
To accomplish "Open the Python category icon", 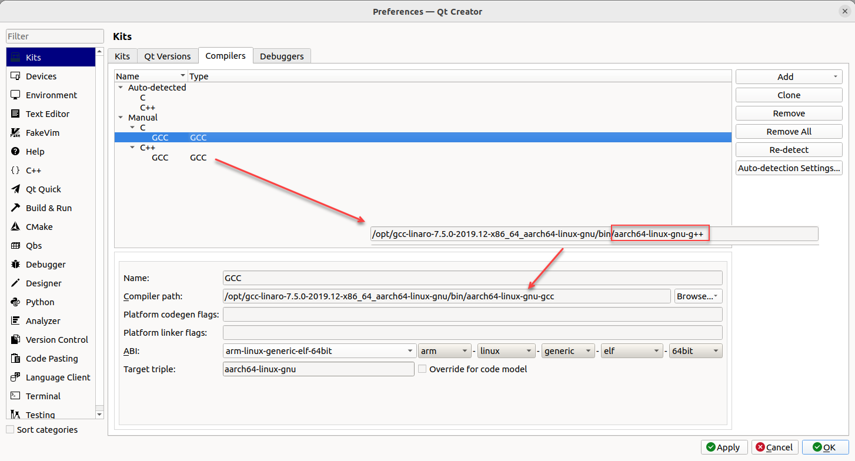I will point(15,302).
